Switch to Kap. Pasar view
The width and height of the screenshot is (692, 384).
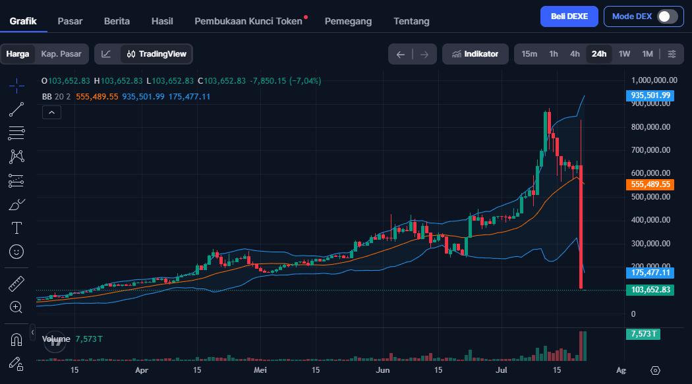(61, 54)
